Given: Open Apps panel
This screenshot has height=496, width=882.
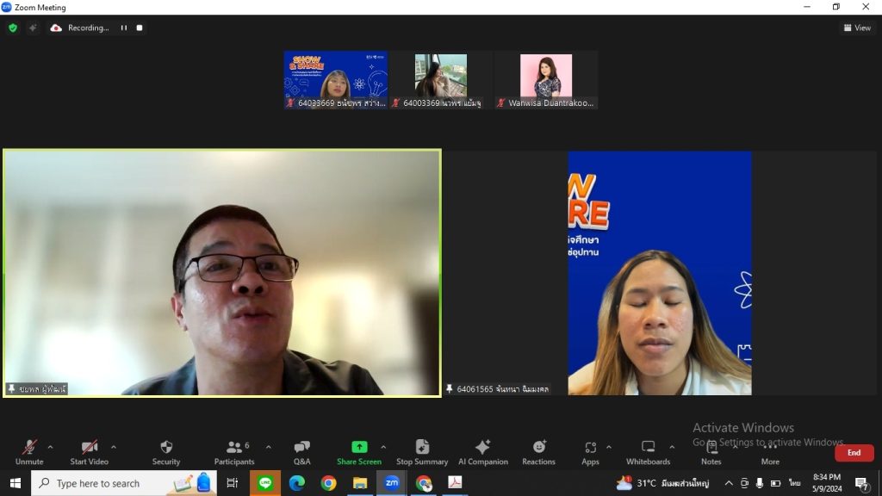Looking at the screenshot, I should pyautogui.click(x=590, y=453).
